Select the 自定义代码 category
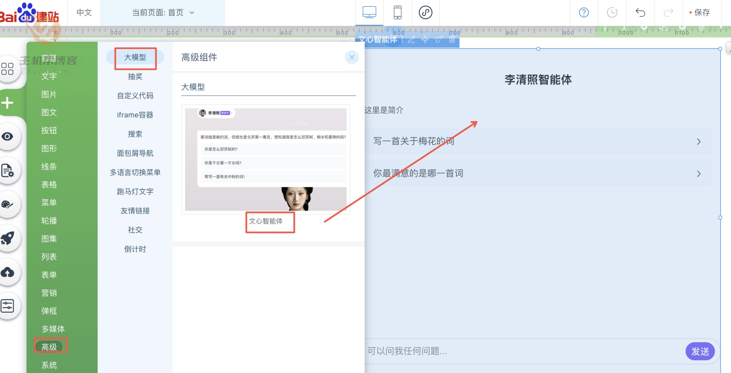731x373 pixels. 135,96
